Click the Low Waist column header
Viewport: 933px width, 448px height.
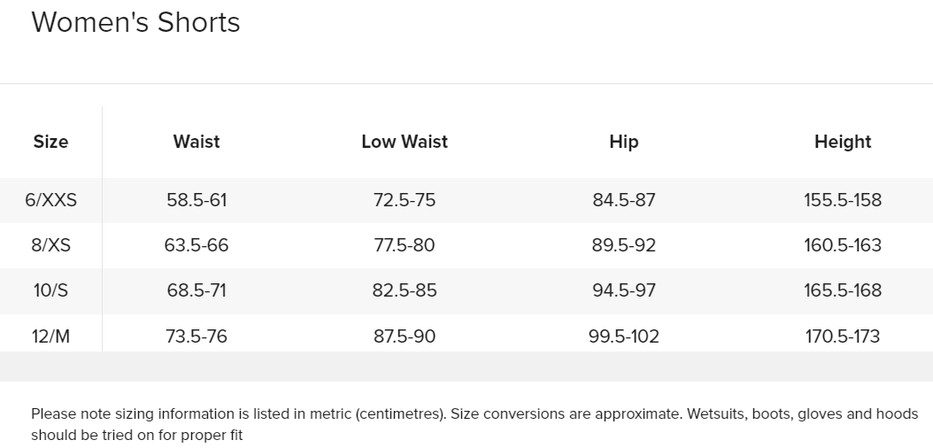point(405,142)
